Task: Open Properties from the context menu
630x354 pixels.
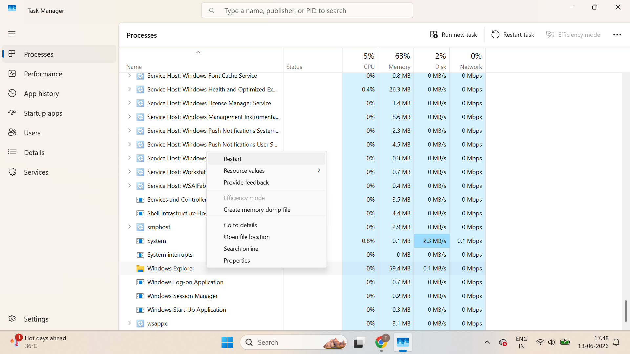Action: (x=266, y=260)
